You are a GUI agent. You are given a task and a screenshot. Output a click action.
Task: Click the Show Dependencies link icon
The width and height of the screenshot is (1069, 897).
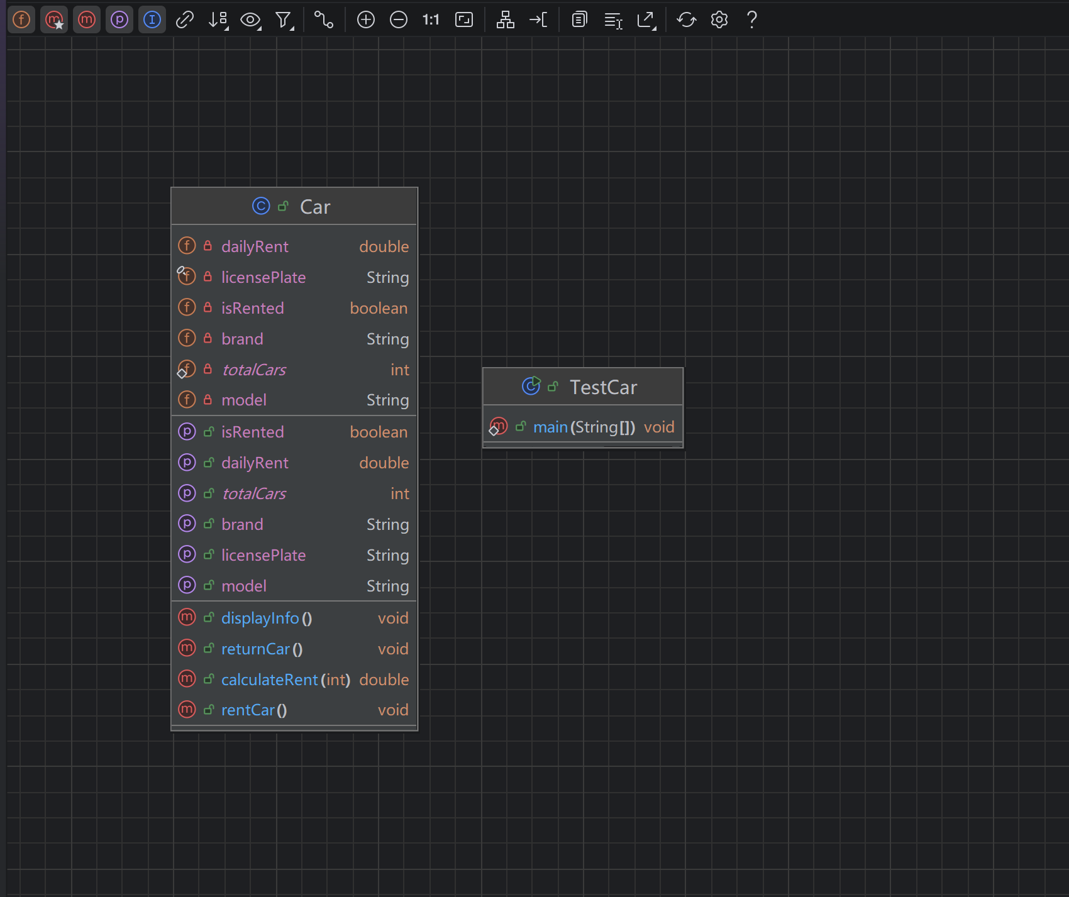coord(185,20)
